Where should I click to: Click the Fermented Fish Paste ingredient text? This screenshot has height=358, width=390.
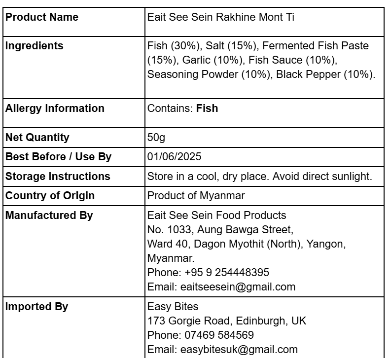click(316, 46)
